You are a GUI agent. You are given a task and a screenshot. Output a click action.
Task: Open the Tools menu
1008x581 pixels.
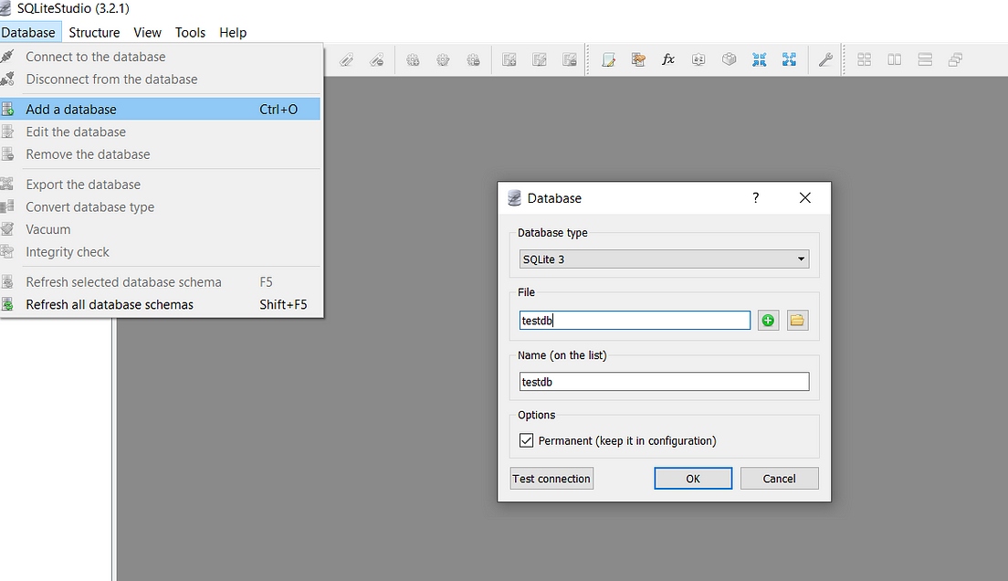(x=190, y=33)
